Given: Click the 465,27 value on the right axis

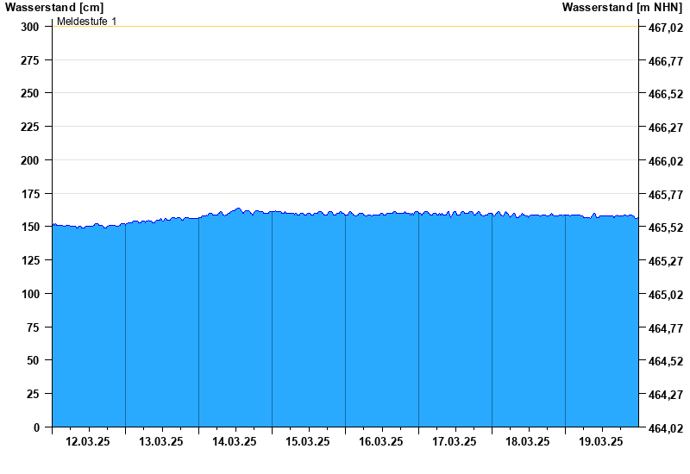Looking at the screenshot, I should tap(666, 261).
